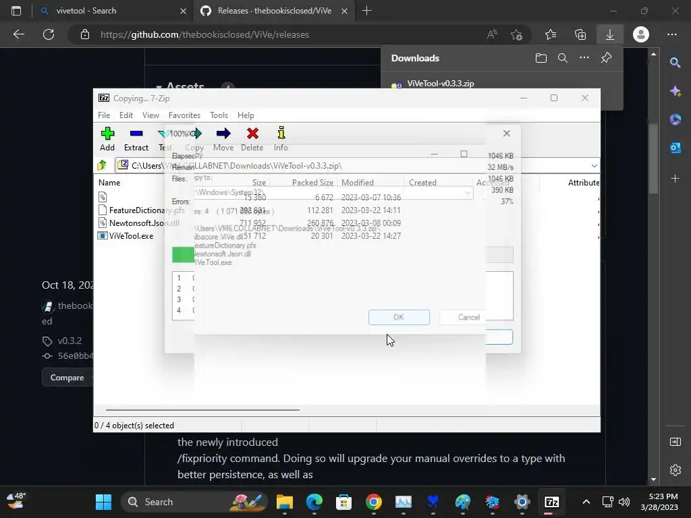Open the 7-Zip View menu
The height and width of the screenshot is (518, 691).
pos(150,115)
